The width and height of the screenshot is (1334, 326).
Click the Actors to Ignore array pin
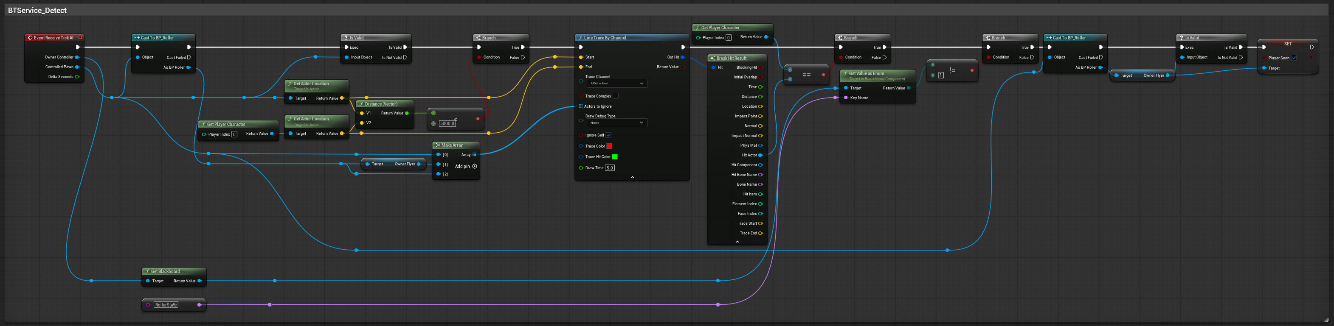[x=581, y=106]
